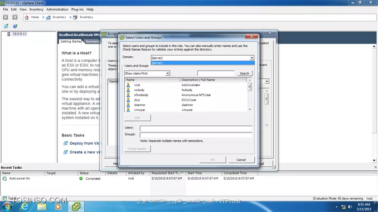This screenshot has height=212, width=378.
Task: Click the Create a new VM task icon
Action: [x=65, y=152]
